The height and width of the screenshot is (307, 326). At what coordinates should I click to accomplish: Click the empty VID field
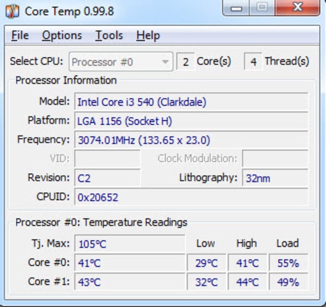click(x=107, y=158)
